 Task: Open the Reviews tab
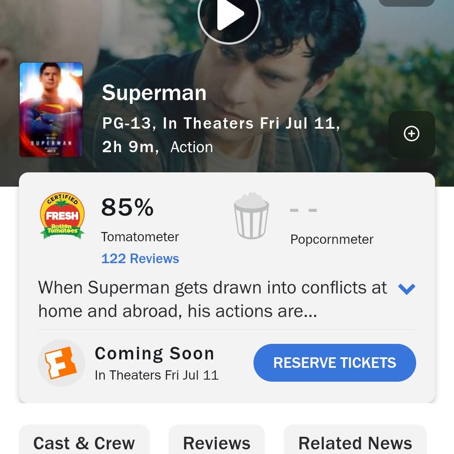[216, 443]
